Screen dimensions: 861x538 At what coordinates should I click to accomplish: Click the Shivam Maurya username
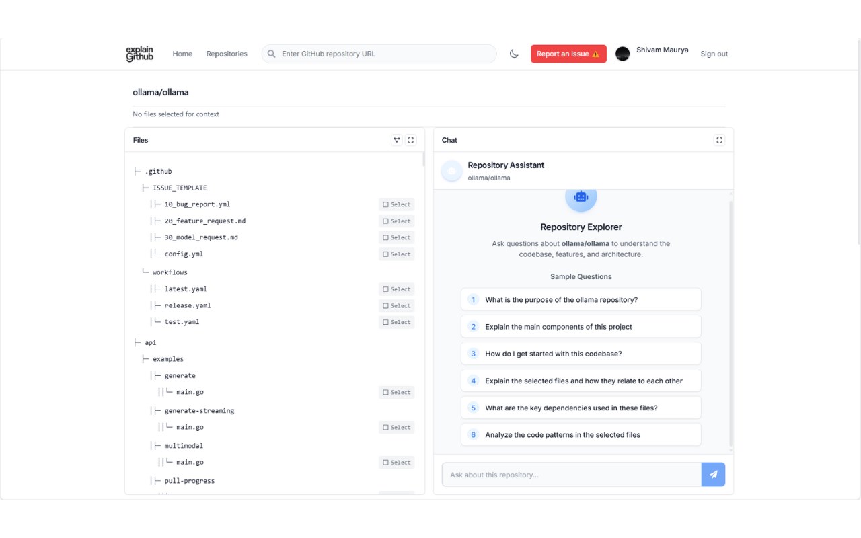coord(663,50)
